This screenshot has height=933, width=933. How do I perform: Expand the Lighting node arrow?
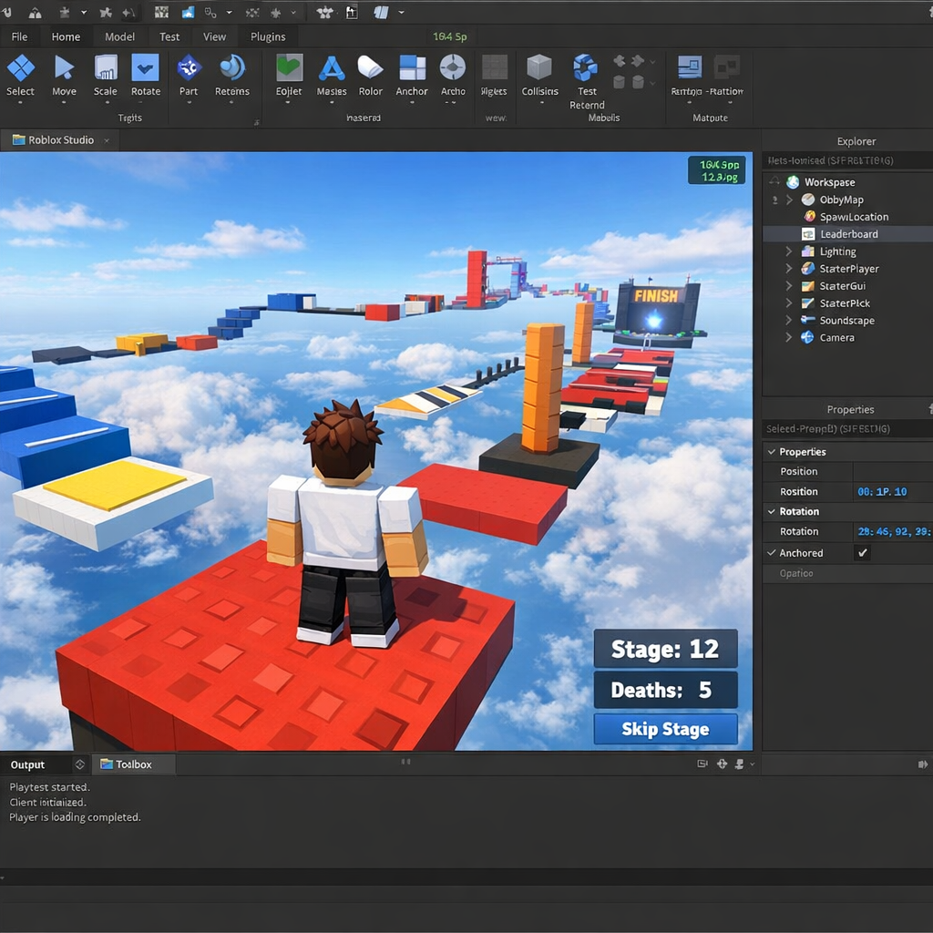pyautogui.click(x=789, y=251)
